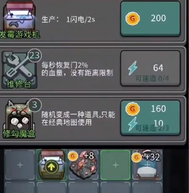Purchase 修勾魔盒 for 160 gold and 10 lightning
Image resolution: width=189 pixels, height=193 pixels.
[151, 118]
